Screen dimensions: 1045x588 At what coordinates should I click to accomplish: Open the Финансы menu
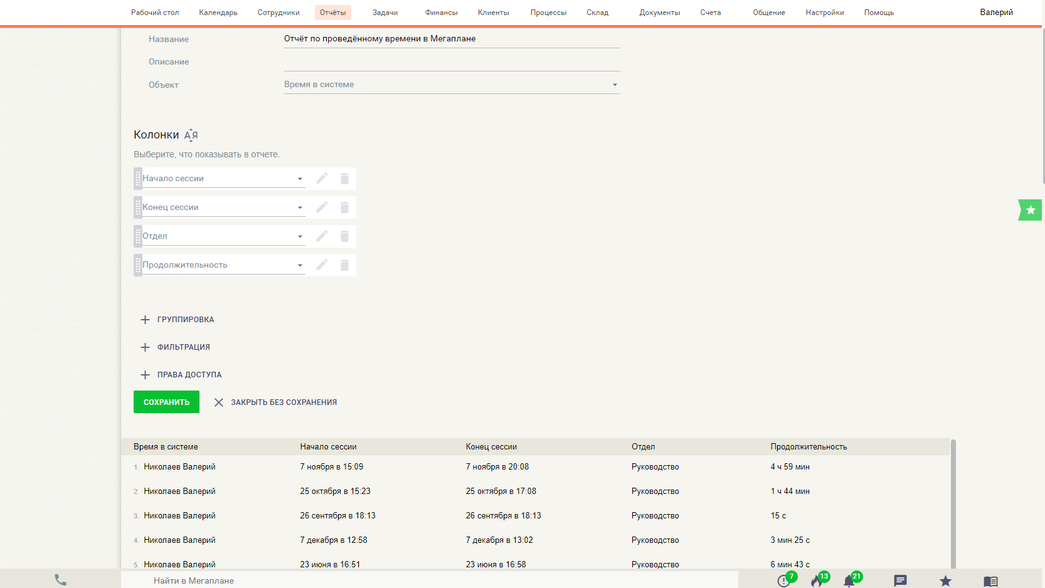pyautogui.click(x=442, y=13)
